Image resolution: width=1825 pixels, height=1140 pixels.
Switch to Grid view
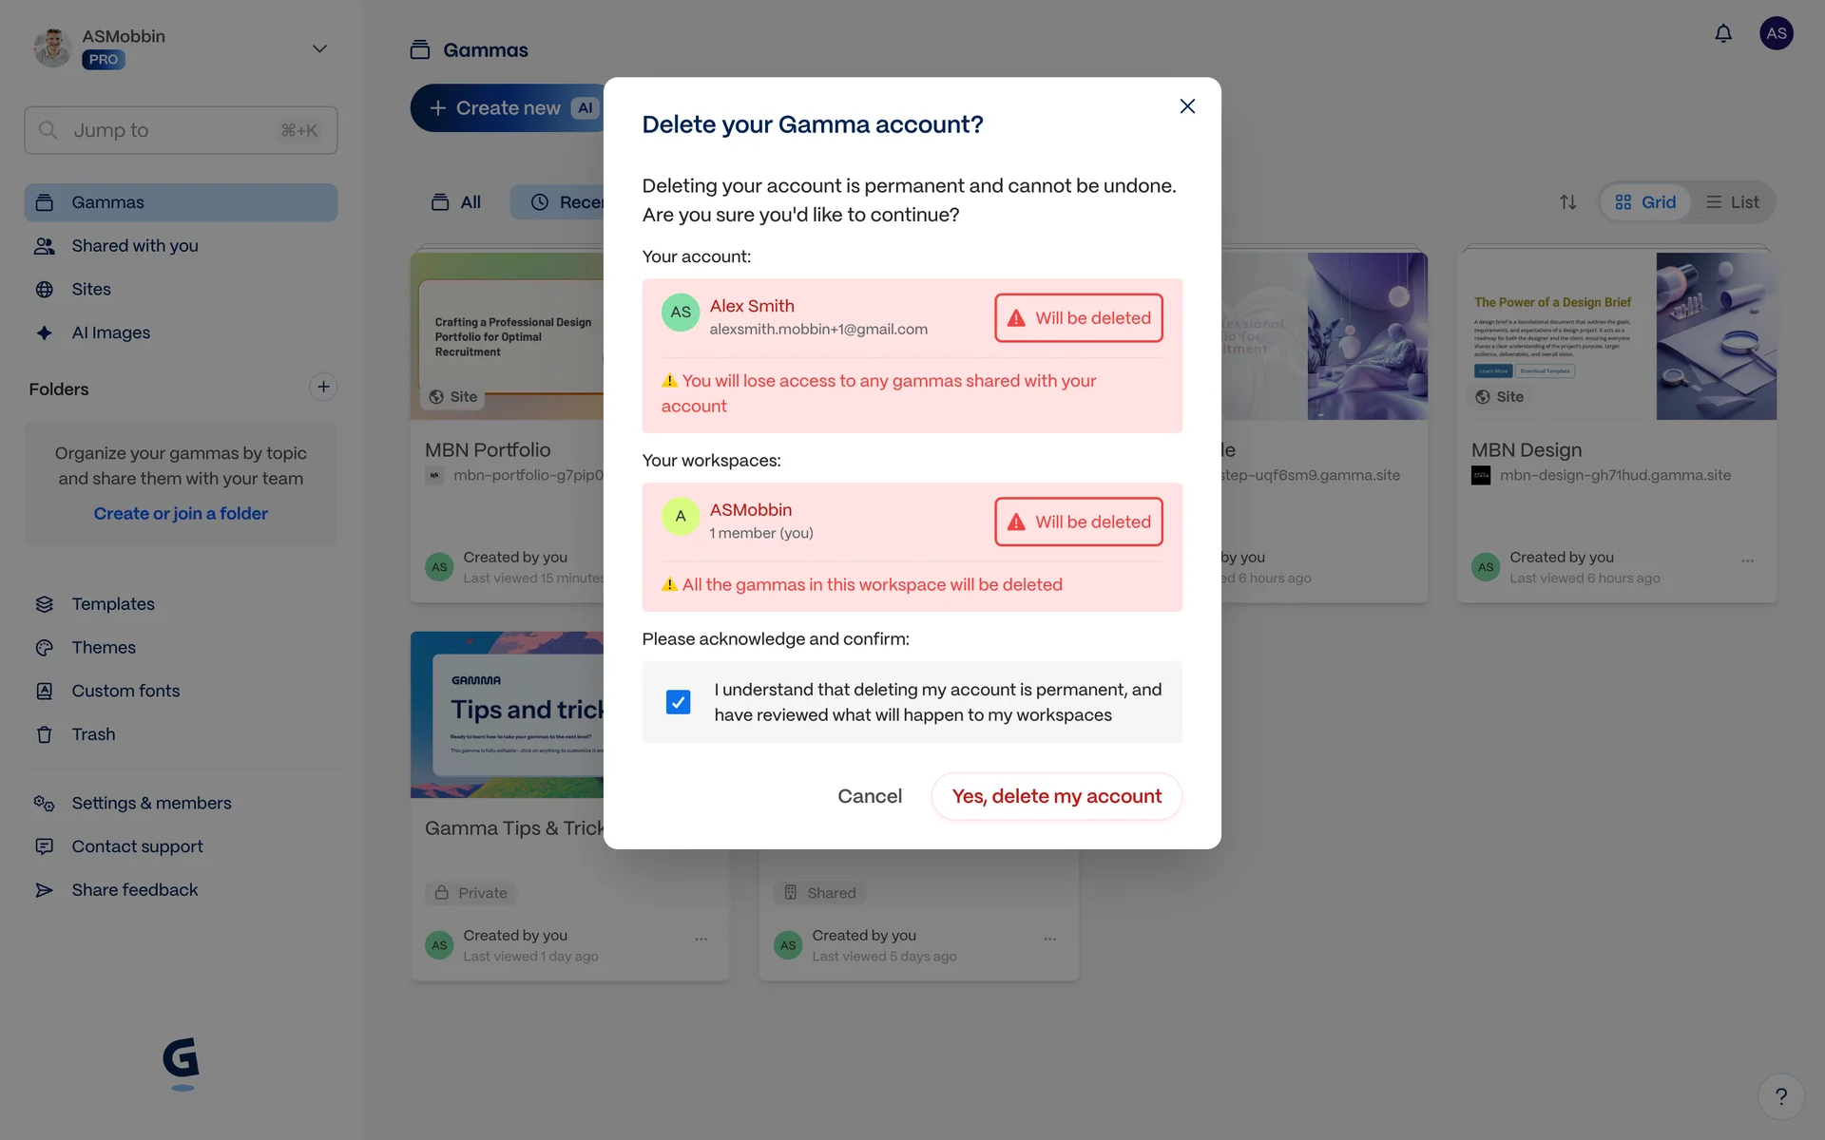click(x=1645, y=202)
